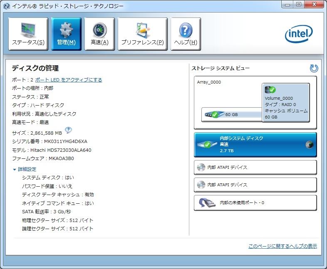Click the 物理セクター サイズ : 512 バイト text
This screenshot has height=269, width=327.
[58, 220]
